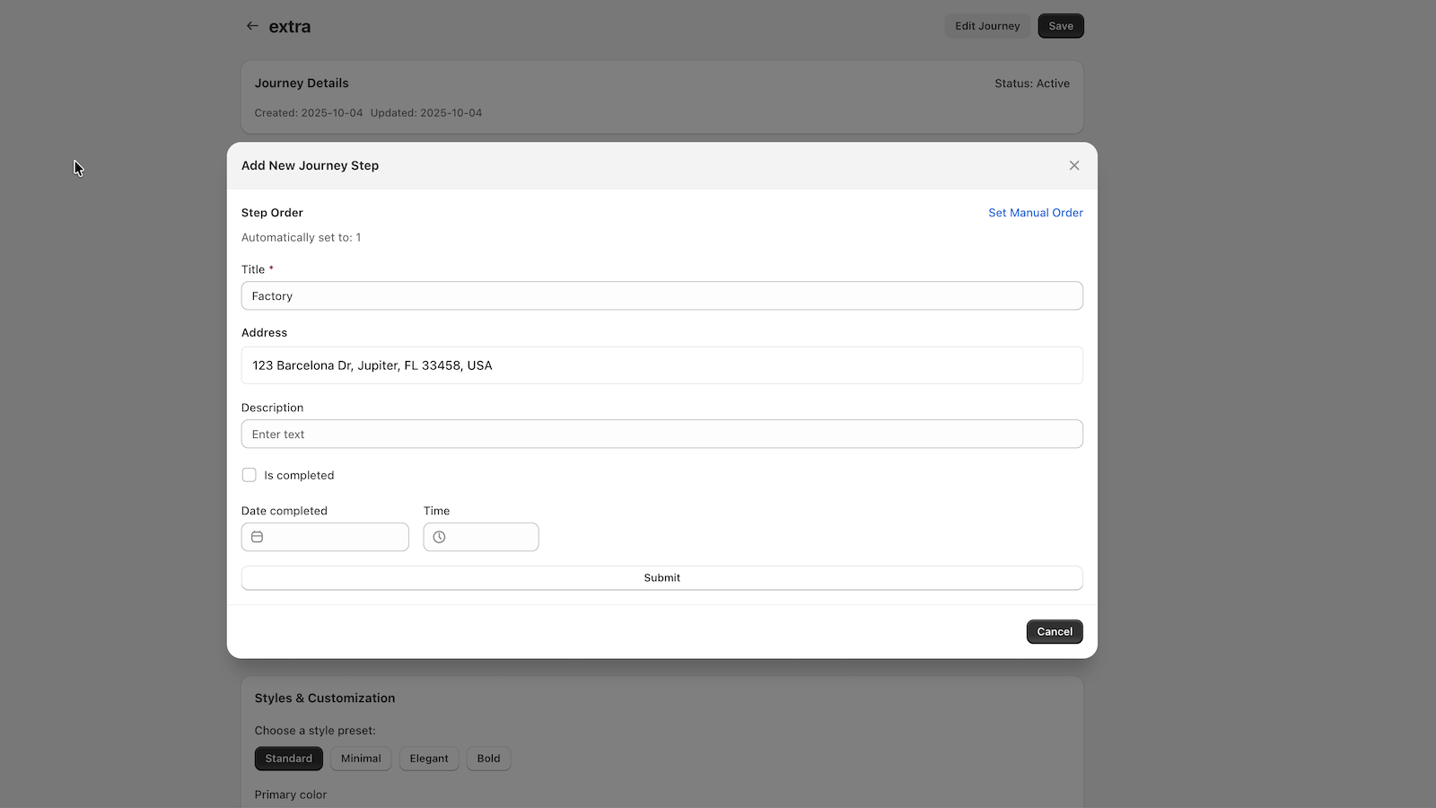Save the journey
This screenshot has width=1436, height=808.
(x=1060, y=26)
